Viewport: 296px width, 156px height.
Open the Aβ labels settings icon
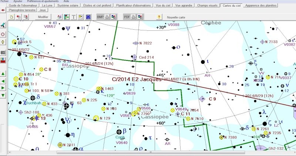click(60, 17)
